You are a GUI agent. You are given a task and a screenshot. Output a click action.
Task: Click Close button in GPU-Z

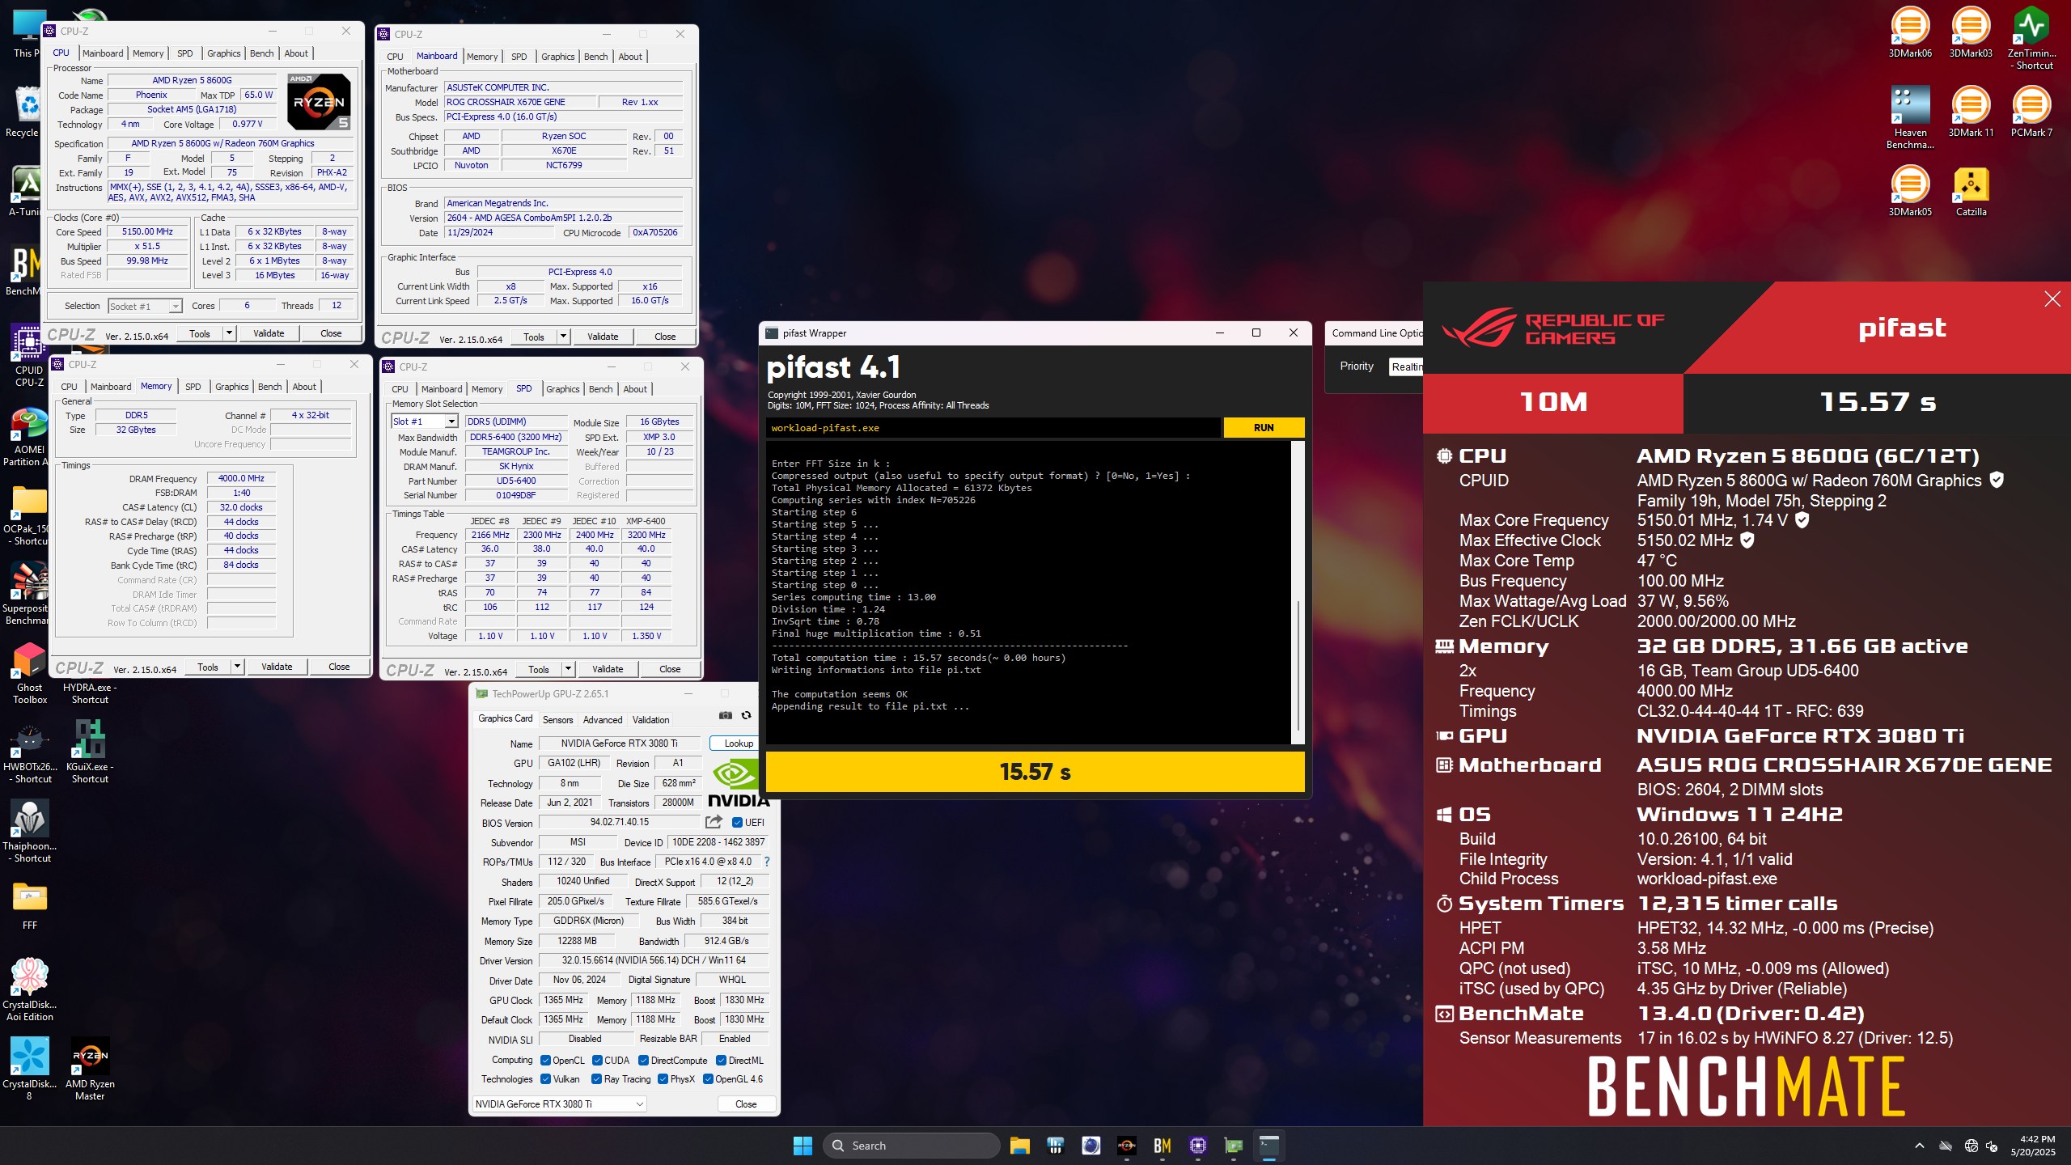coord(746,1104)
